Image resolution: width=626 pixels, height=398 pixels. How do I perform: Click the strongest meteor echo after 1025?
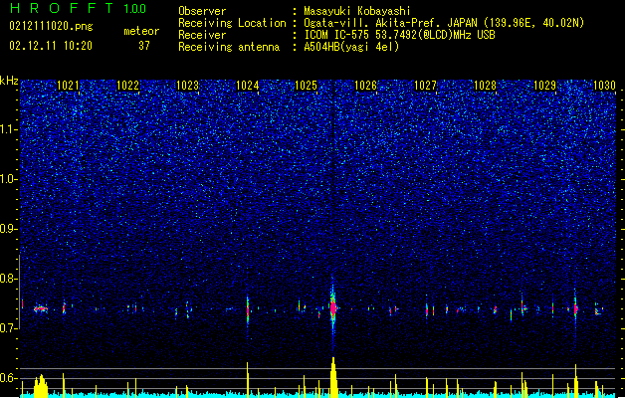pos(333,307)
